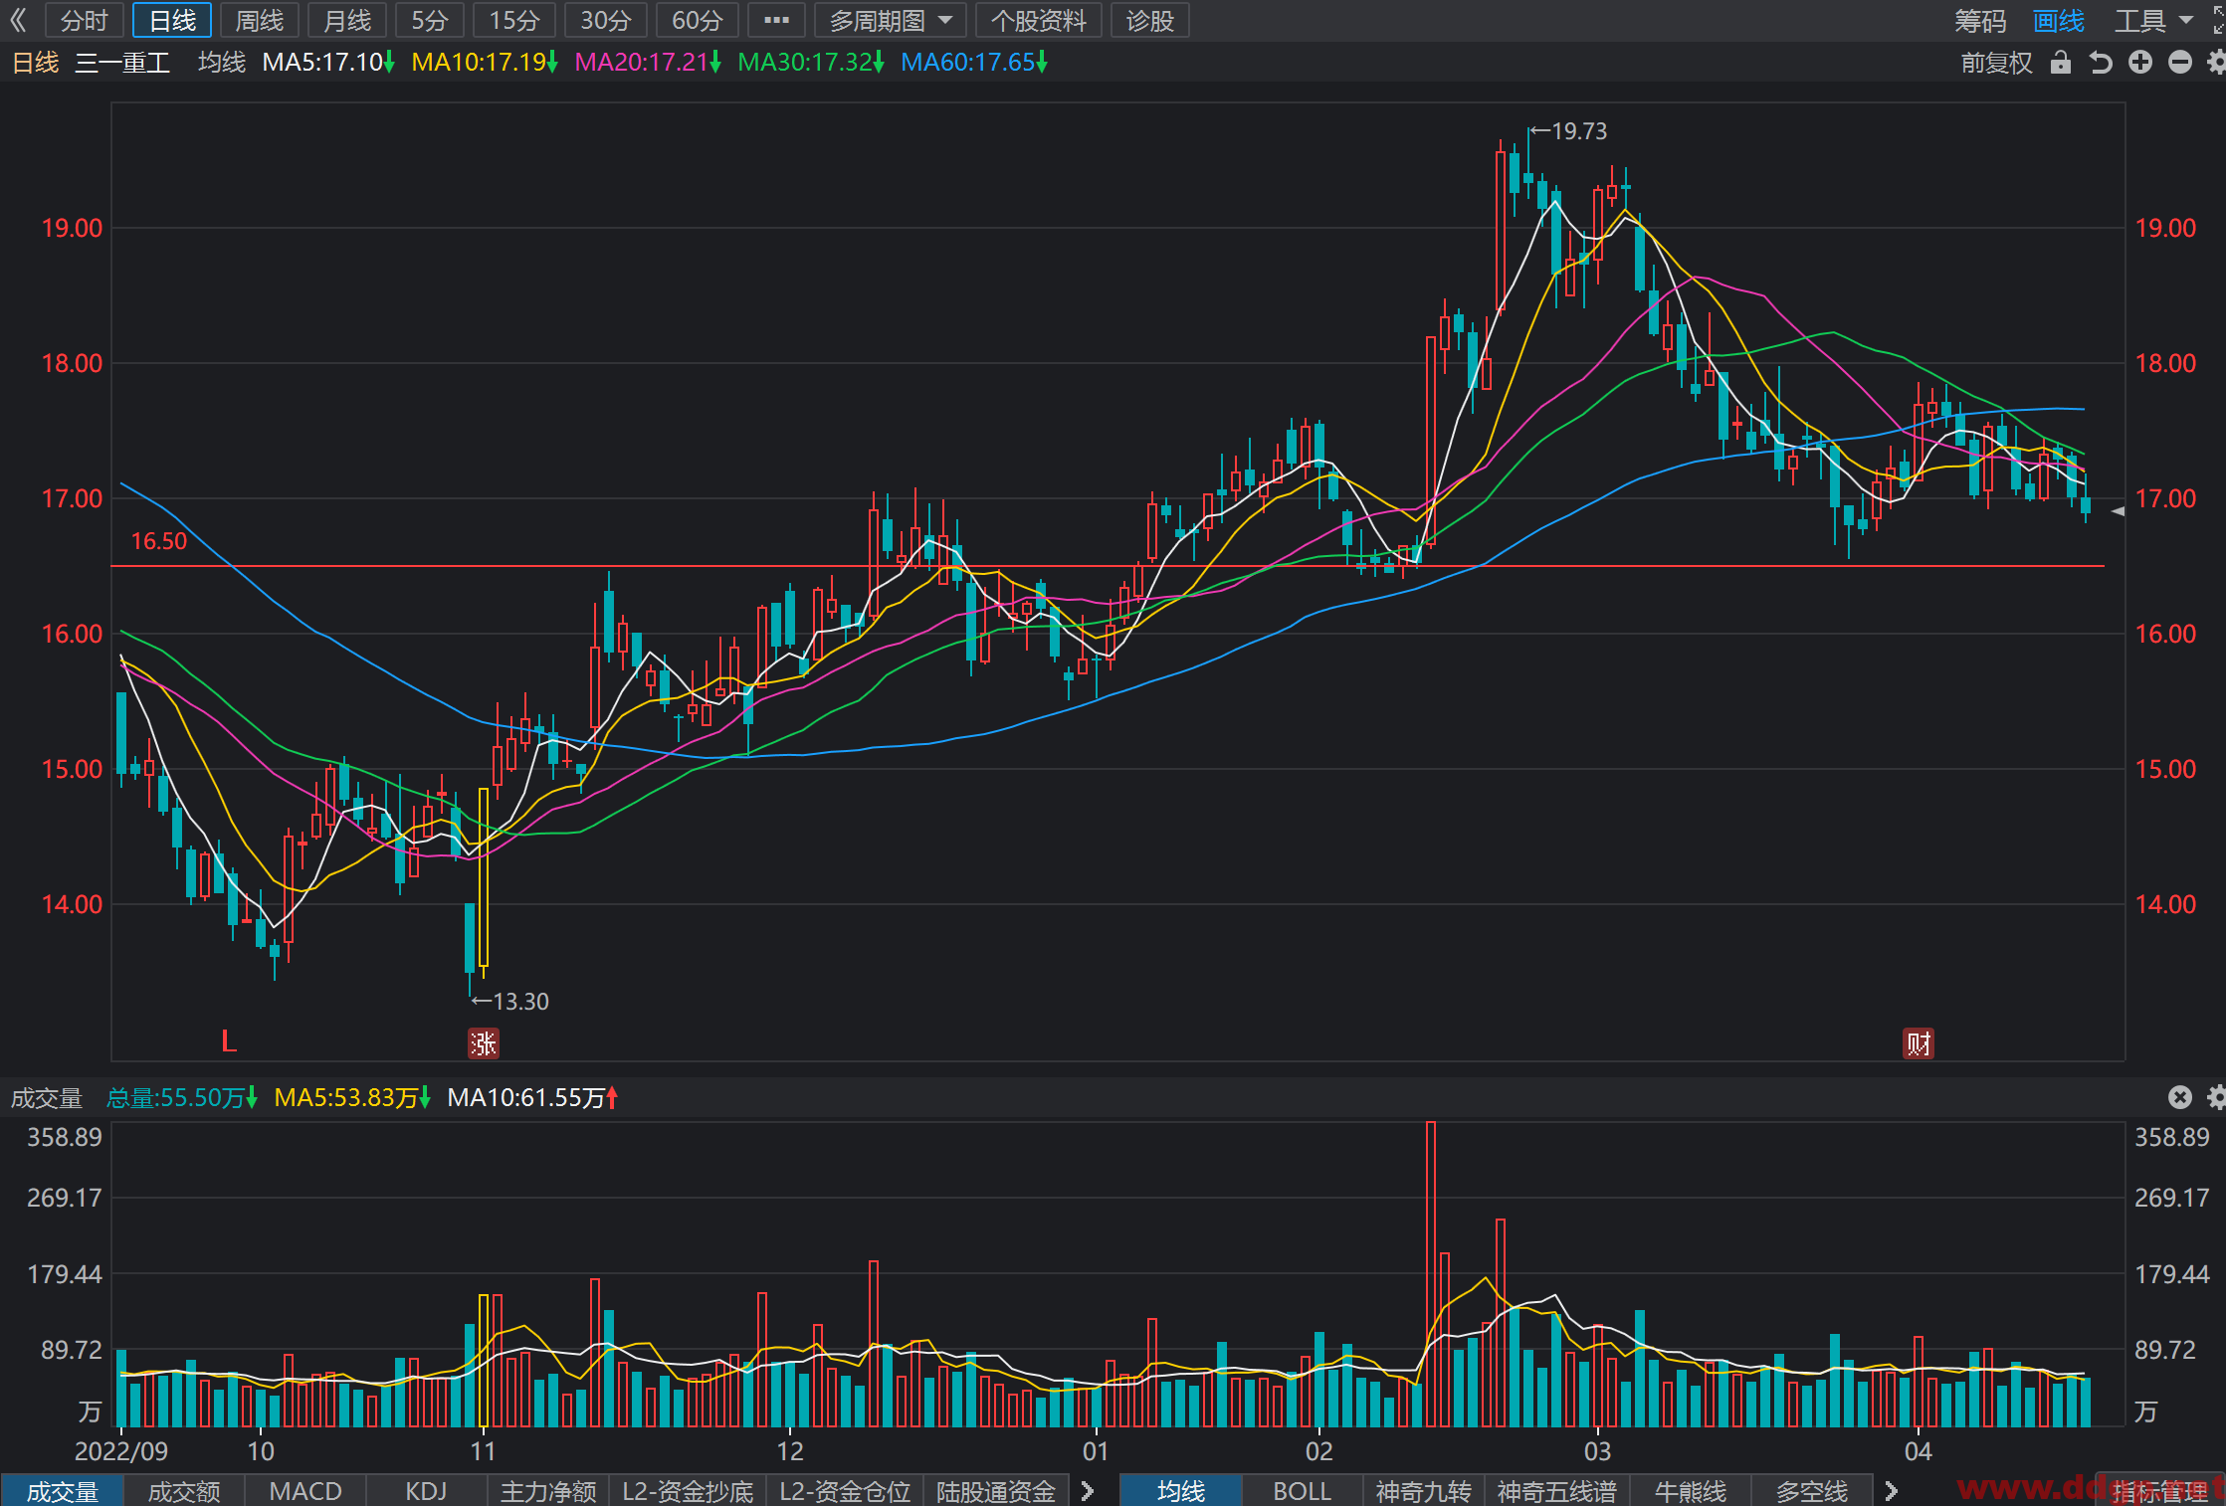Close the 成交量 volume panel
The width and height of the screenshot is (2226, 1506).
pyautogui.click(x=2180, y=1097)
